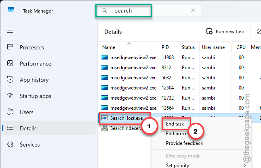The height and width of the screenshot is (168, 261).
Task: Click Run new task button
Action: [225, 31]
